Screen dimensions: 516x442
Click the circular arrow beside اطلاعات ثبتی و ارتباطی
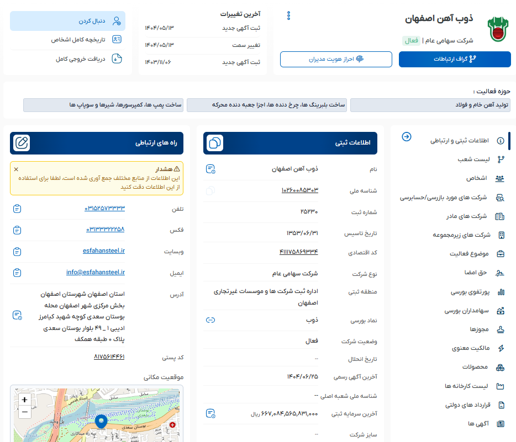click(x=407, y=137)
